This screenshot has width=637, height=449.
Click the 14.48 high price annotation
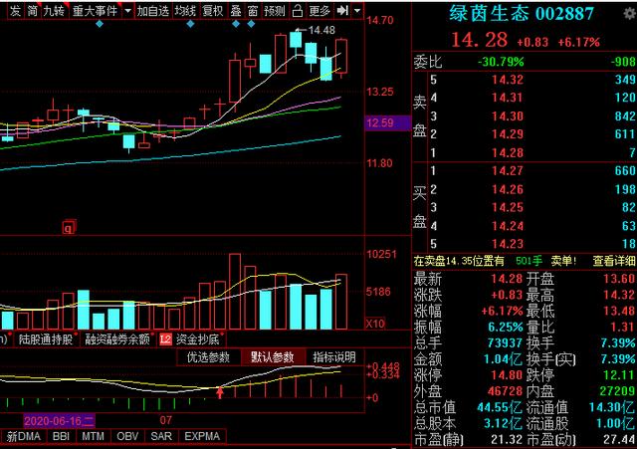coord(321,30)
